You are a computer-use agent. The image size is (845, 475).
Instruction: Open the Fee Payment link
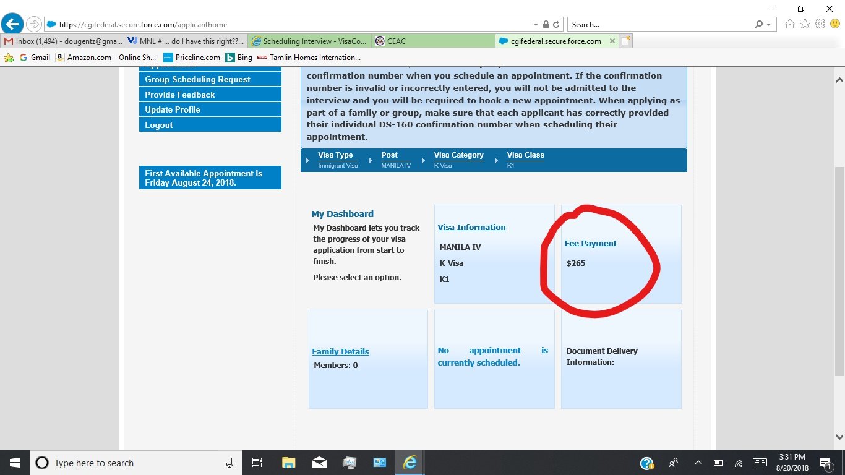pyautogui.click(x=591, y=244)
